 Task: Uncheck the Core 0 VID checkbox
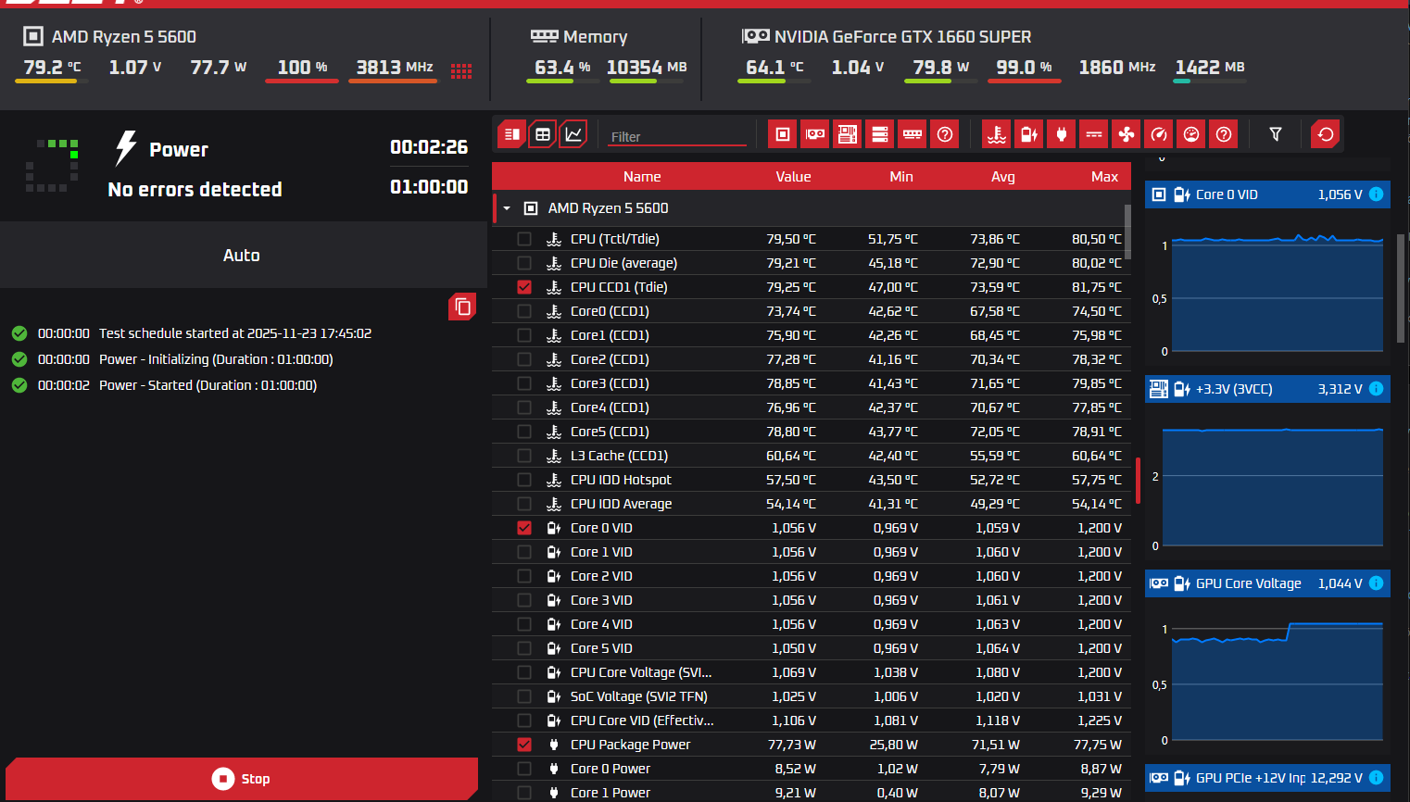(x=524, y=528)
